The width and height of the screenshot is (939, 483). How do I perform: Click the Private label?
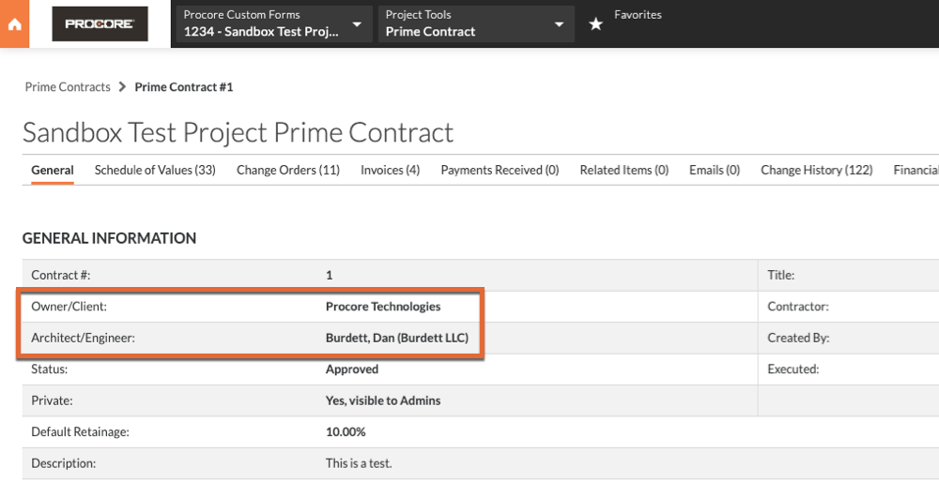[x=52, y=400]
